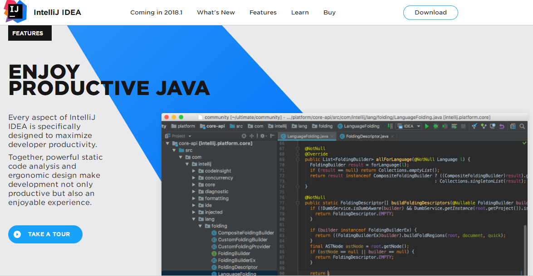
Task: Expand the injected folder arrow
Action: [x=194, y=212]
